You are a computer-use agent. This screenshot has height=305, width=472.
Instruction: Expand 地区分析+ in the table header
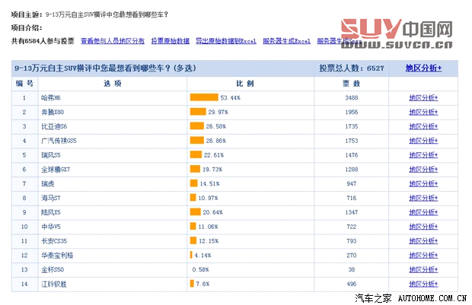click(423, 68)
